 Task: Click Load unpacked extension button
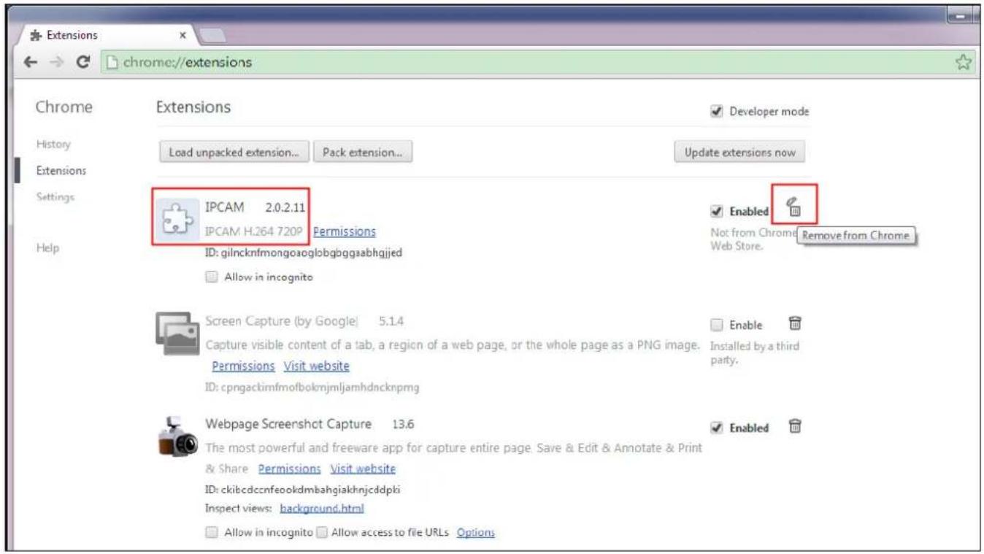pyautogui.click(x=234, y=153)
